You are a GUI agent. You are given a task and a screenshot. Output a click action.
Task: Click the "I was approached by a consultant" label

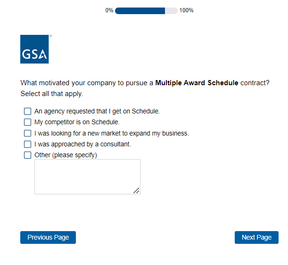pos(82,144)
